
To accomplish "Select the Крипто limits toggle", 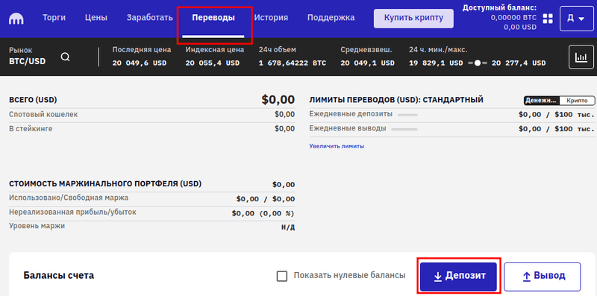I will [577, 101].
